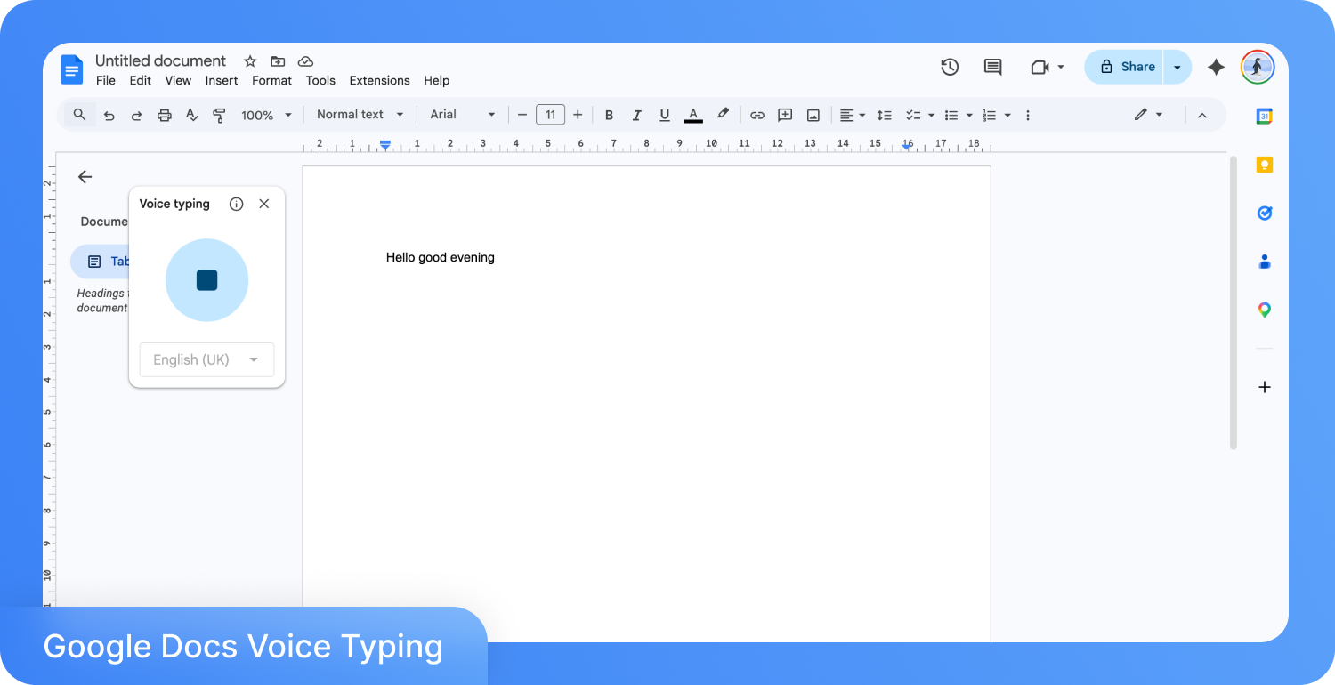Image resolution: width=1335 pixels, height=685 pixels.
Task: Insert an image
Action: click(x=813, y=115)
